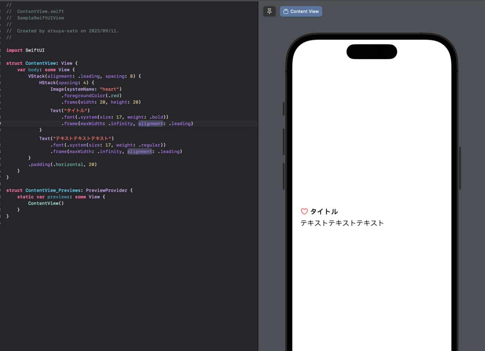Click the ContentView() call in previews

(46, 203)
